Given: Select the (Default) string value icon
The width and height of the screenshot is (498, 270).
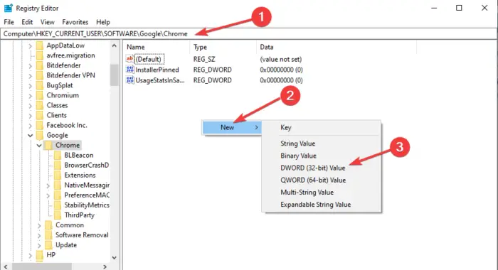Looking at the screenshot, I should (x=129, y=59).
